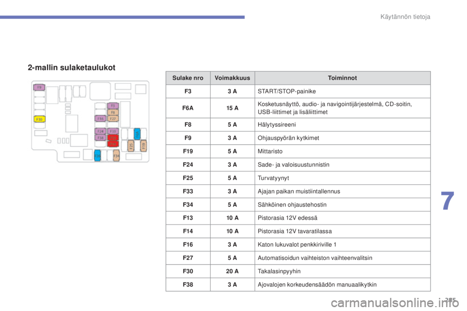Click 'Ohjauspyörän kytkimet' in the table
The height and width of the screenshot is (311, 467).
pos(288,138)
